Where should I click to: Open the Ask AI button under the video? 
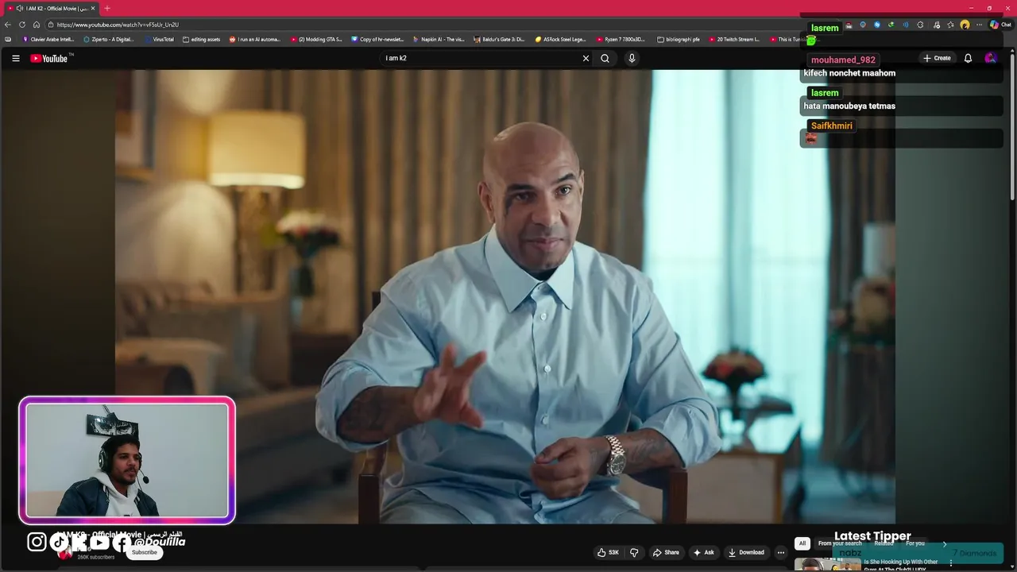click(704, 552)
